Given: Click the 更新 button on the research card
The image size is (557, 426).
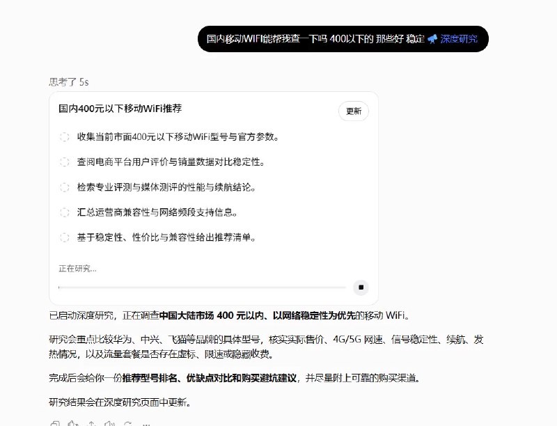Looking at the screenshot, I should (x=354, y=111).
